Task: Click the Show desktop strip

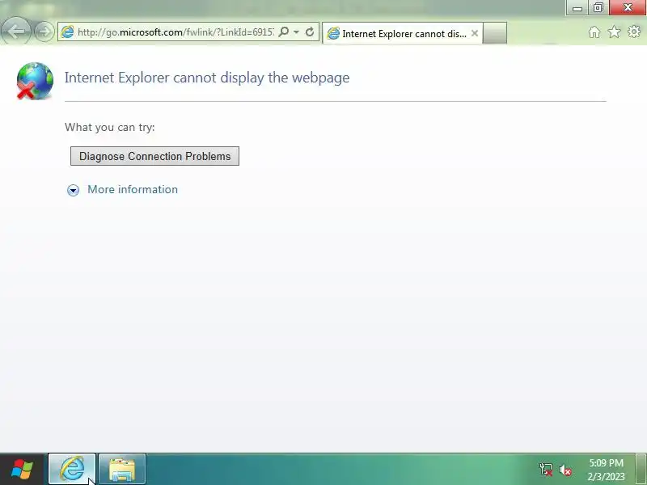Action: [x=641, y=470]
